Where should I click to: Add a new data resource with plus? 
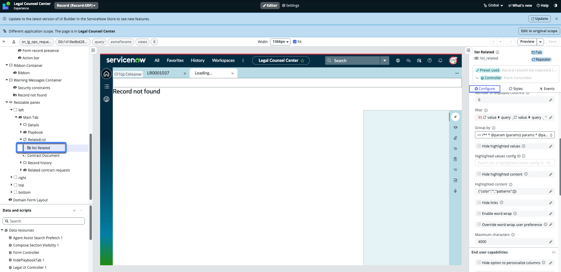click(81, 210)
